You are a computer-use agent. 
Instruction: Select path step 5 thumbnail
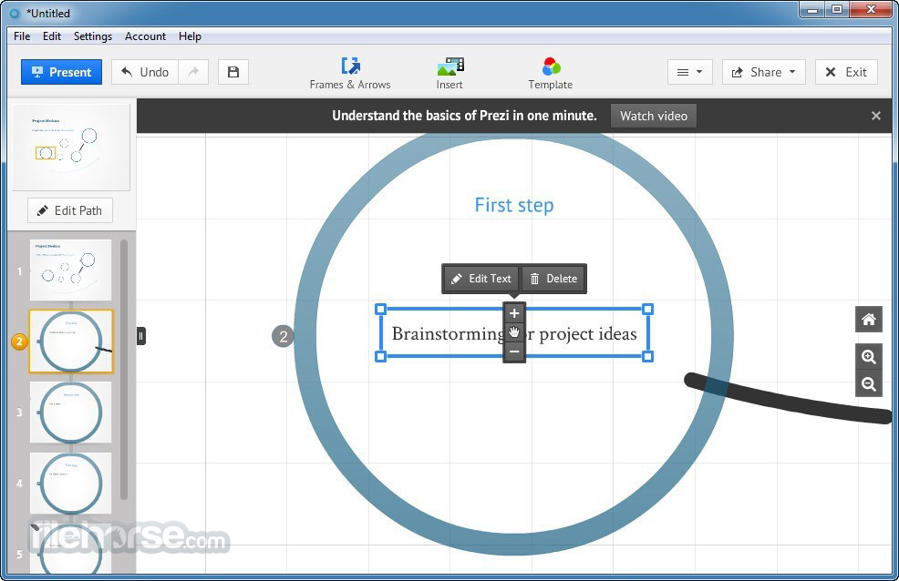[70, 548]
